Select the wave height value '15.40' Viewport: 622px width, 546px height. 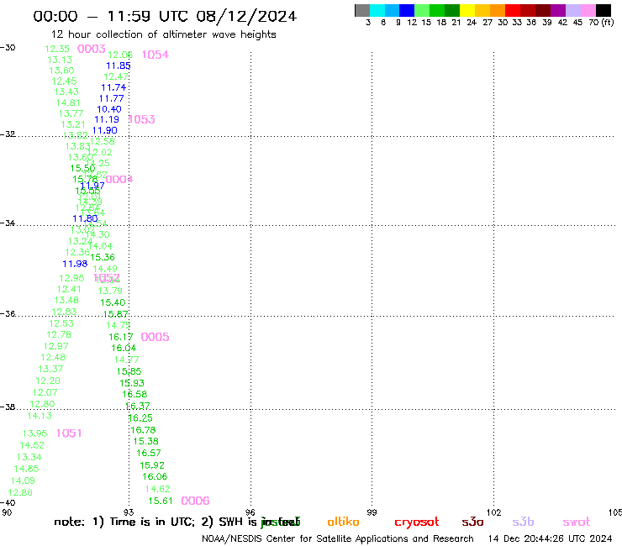[113, 302]
